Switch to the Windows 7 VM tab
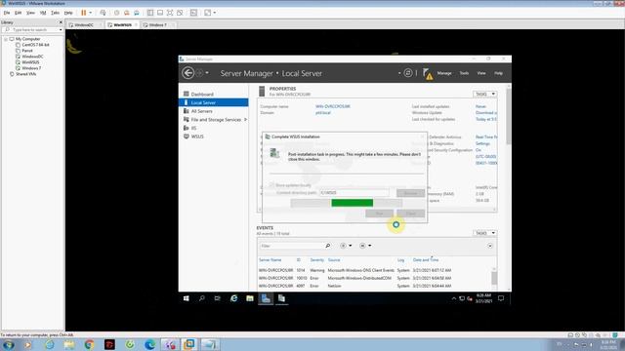The height and width of the screenshot is (351, 625). 157,24
